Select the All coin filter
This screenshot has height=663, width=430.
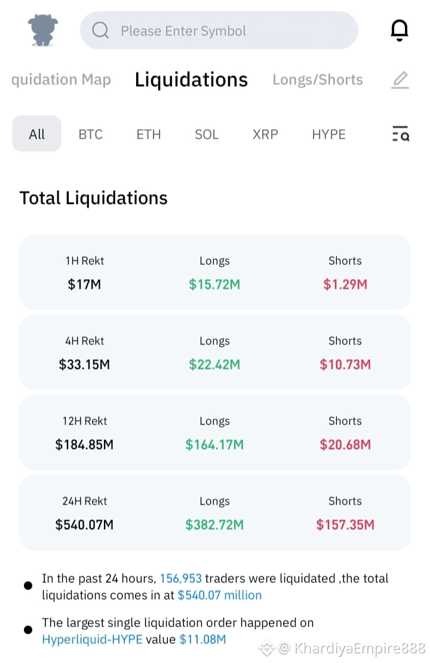(37, 133)
